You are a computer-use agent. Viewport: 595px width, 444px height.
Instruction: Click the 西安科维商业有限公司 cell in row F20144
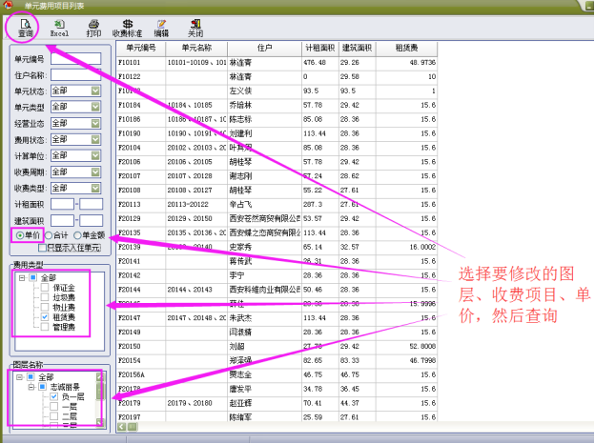click(x=264, y=290)
